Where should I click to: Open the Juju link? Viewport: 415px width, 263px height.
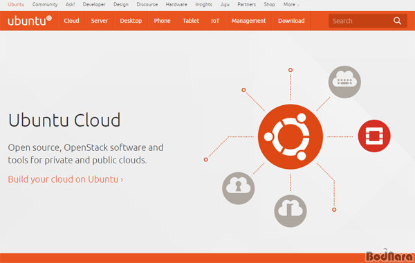coord(225,5)
